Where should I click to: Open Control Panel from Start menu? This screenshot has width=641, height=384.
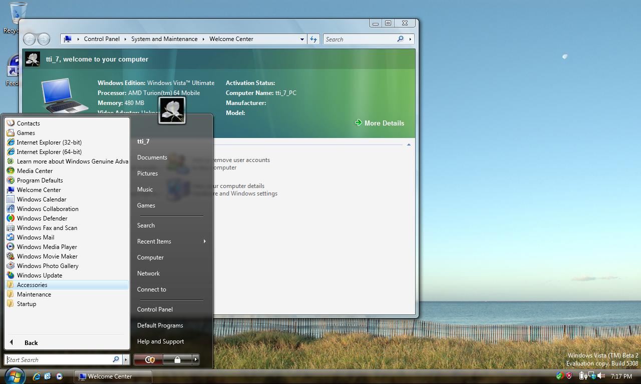coord(155,309)
